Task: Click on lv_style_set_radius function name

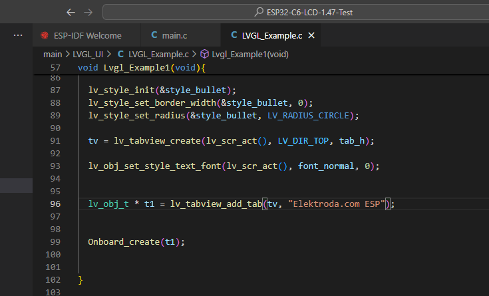Action: pos(137,115)
